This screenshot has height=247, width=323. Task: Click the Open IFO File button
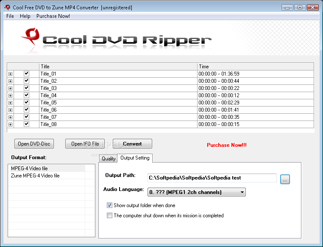[x=85, y=144]
